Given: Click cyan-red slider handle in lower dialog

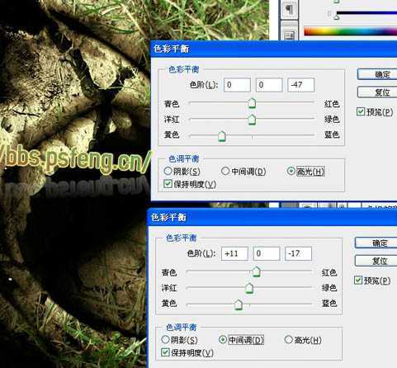Looking at the screenshot, I should (257, 271).
